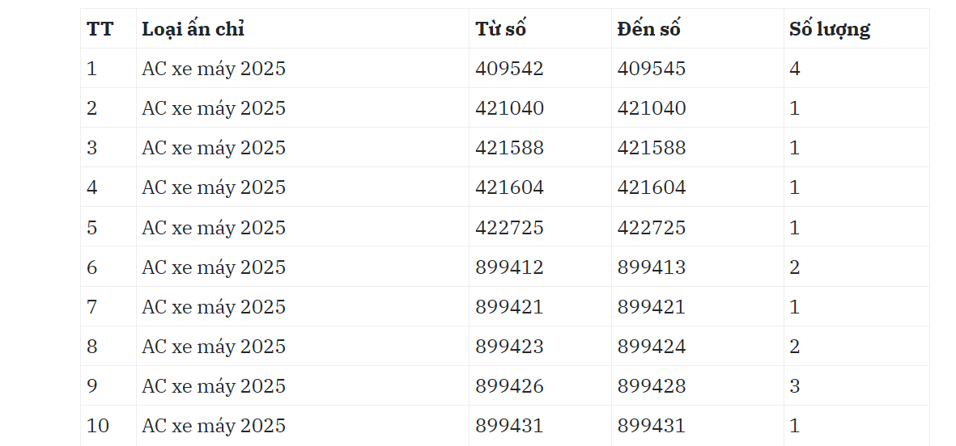Click the 'Loại ấn chỉ' column header
Viewport: 956px width, 446px height.
303,28
